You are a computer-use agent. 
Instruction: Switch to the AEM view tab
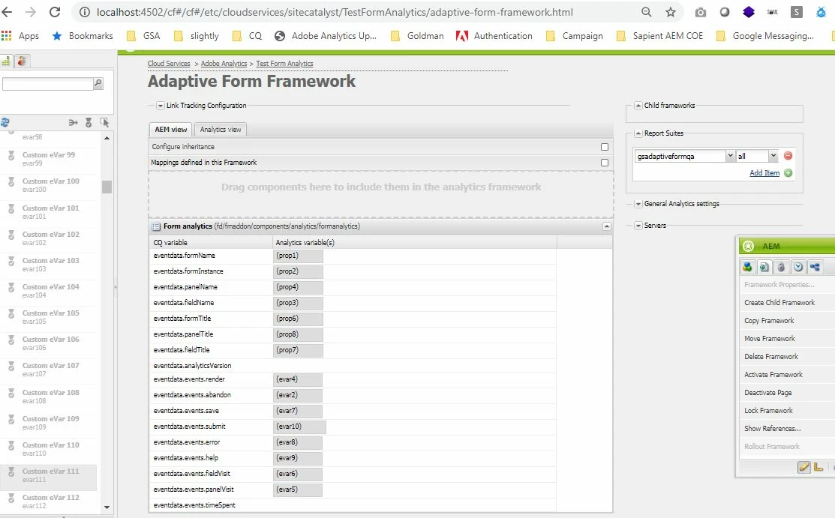pos(171,130)
